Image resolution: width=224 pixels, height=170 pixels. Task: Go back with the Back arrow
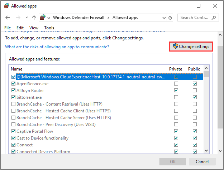tap(8, 18)
